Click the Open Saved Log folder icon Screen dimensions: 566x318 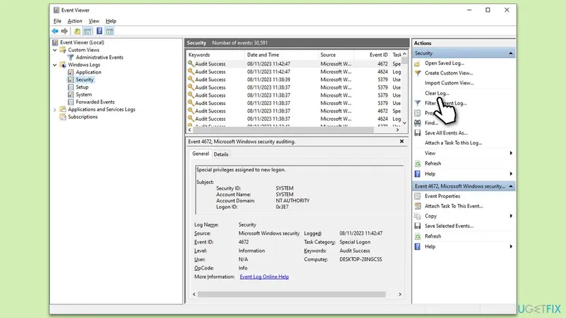coord(418,63)
